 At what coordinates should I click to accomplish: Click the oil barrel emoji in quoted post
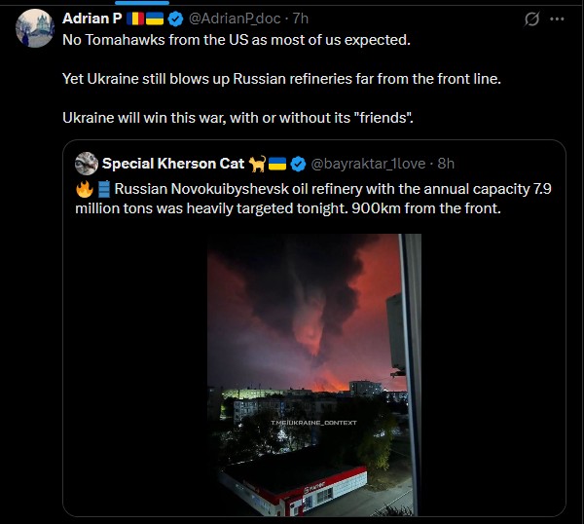[103, 190]
